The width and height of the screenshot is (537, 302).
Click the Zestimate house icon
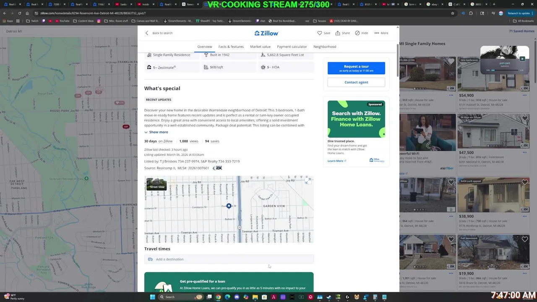click(x=149, y=67)
